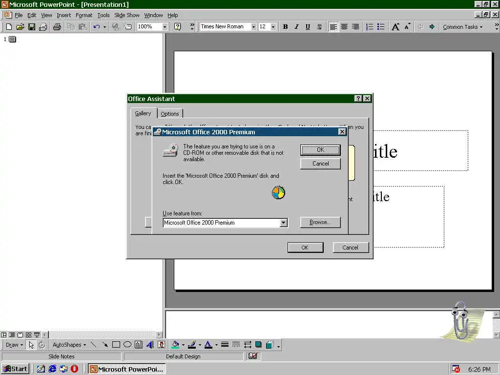Click the Select Objects pointer tool
The width and height of the screenshot is (500, 375).
[31, 345]
